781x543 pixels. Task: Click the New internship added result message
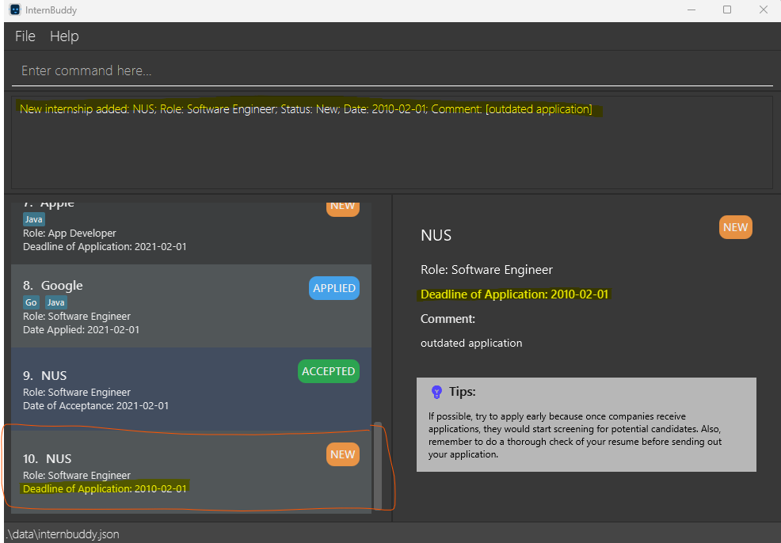coord(306,109)
